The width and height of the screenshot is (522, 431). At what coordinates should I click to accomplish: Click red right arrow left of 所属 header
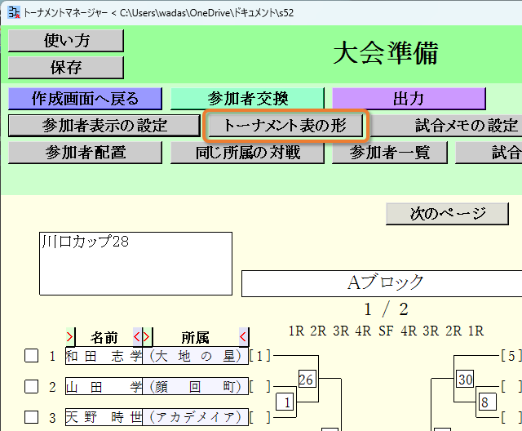tap(147, 337)
